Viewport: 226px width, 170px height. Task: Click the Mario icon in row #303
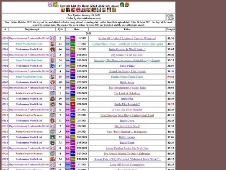(52, 60)
